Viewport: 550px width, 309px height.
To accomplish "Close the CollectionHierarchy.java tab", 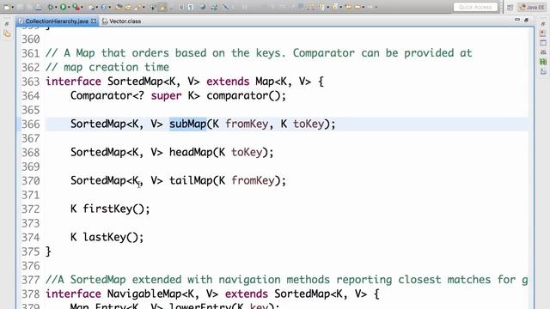I will pyautogui.click(x=94, y=21).
